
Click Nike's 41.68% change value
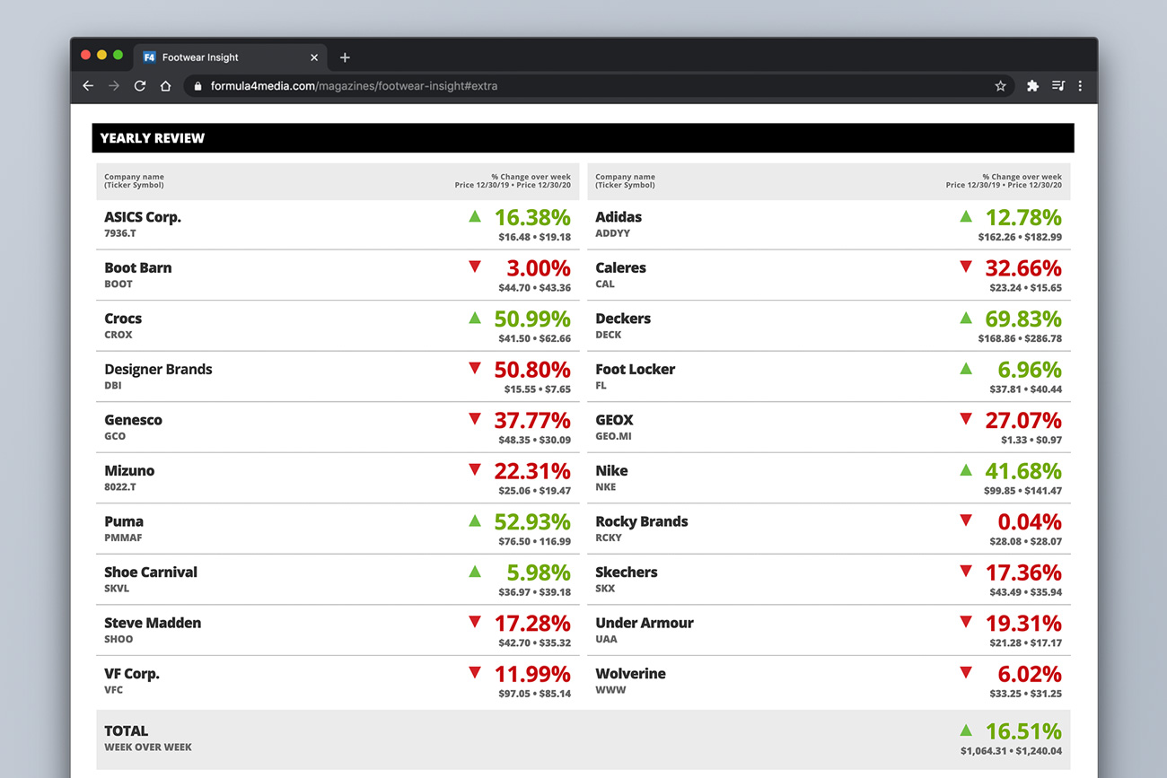pos(1023,471)
